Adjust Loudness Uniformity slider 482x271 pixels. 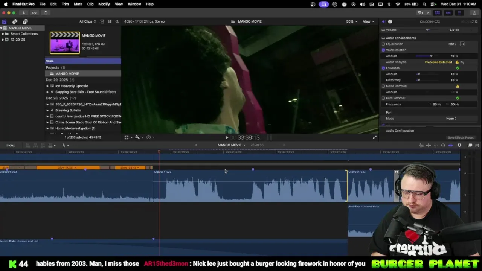tap(418, 80)
